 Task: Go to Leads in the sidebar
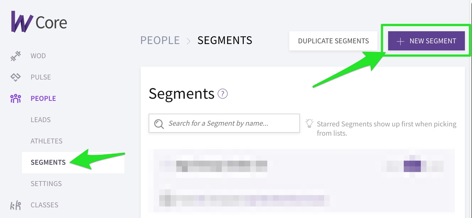coord(41,120)
